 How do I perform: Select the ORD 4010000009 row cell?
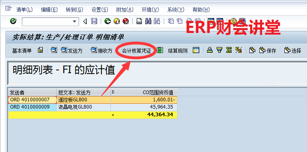pyautogui.click(x=33, y=107)
